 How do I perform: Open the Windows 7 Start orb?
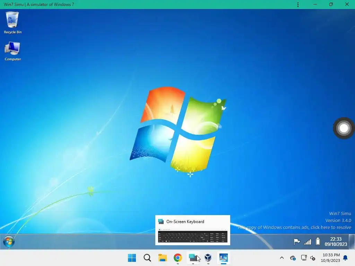[9, 241]
